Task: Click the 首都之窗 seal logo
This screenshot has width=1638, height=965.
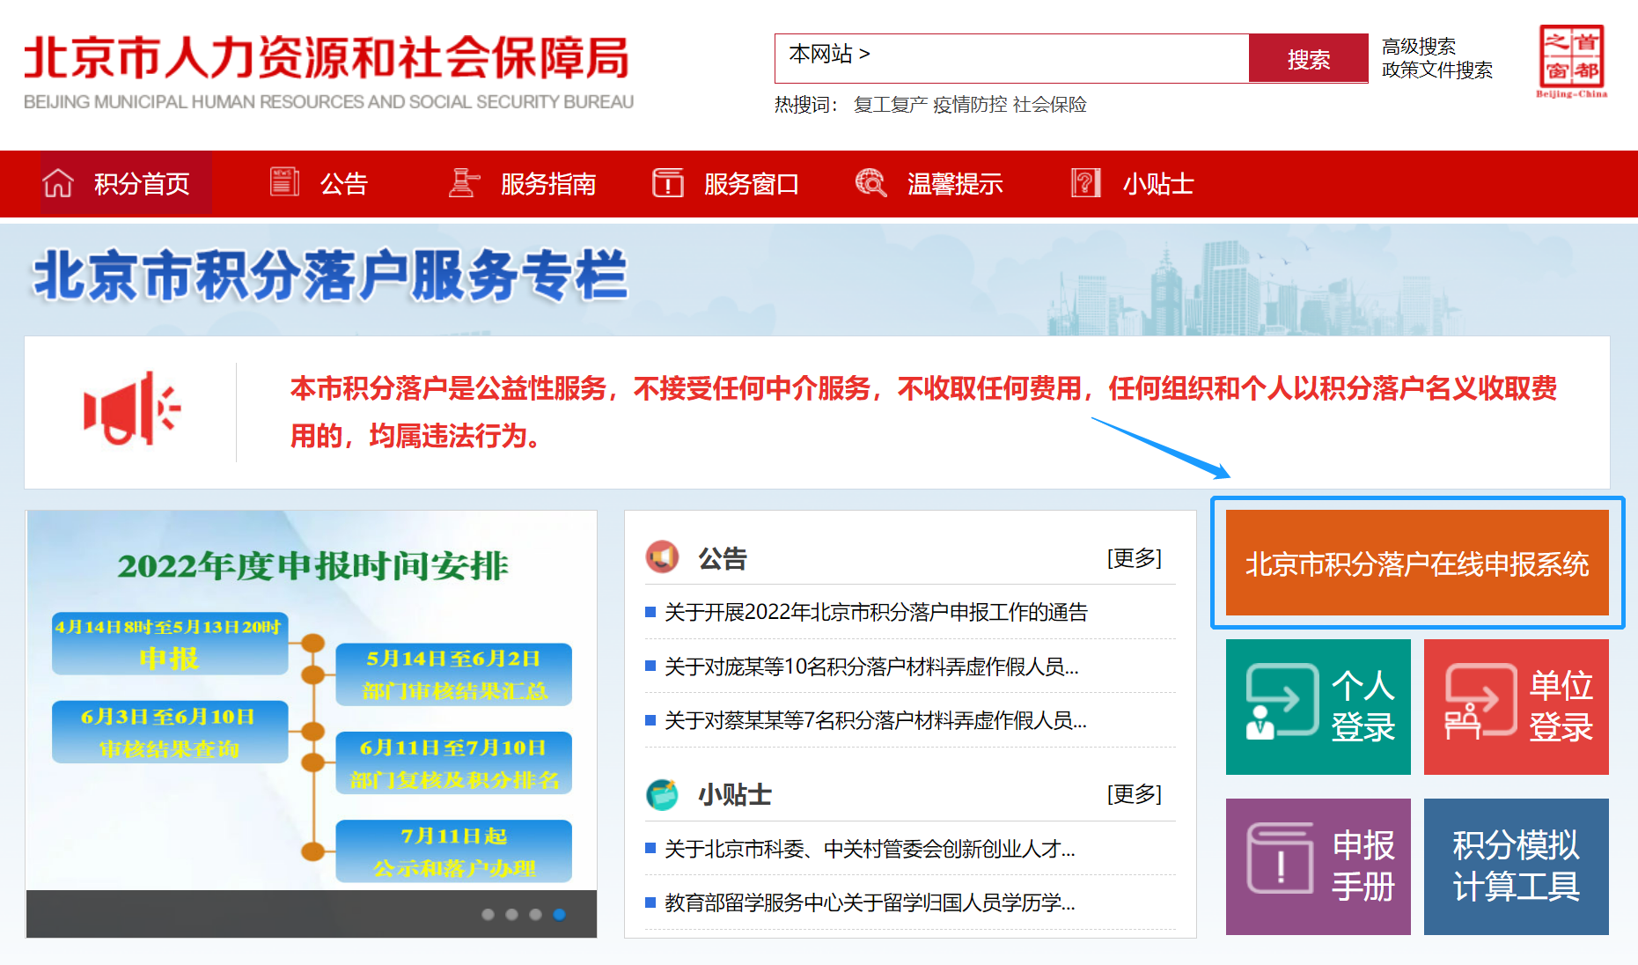Action: (x=1572, y=61)
